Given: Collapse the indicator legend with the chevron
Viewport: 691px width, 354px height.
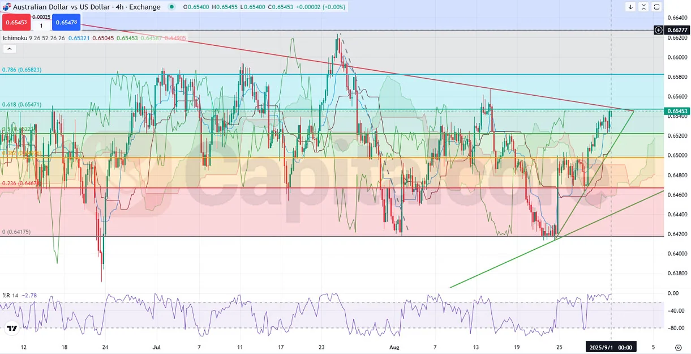Looking at the screenshot, I should coord(8,49).
